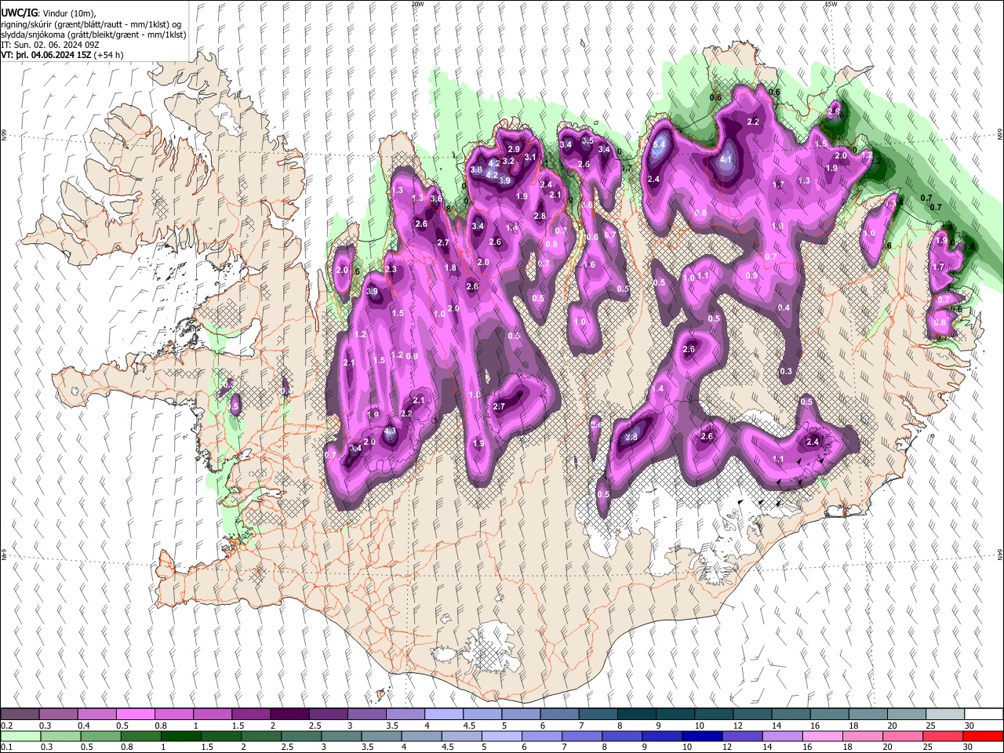This screenshot has width=1004, height=753.
Task: Click the '4.5' label in the lower legend row
Action: 448,748
